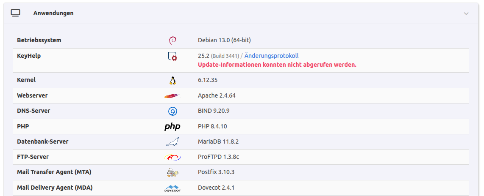Click the red update information error message

(277, 65)
